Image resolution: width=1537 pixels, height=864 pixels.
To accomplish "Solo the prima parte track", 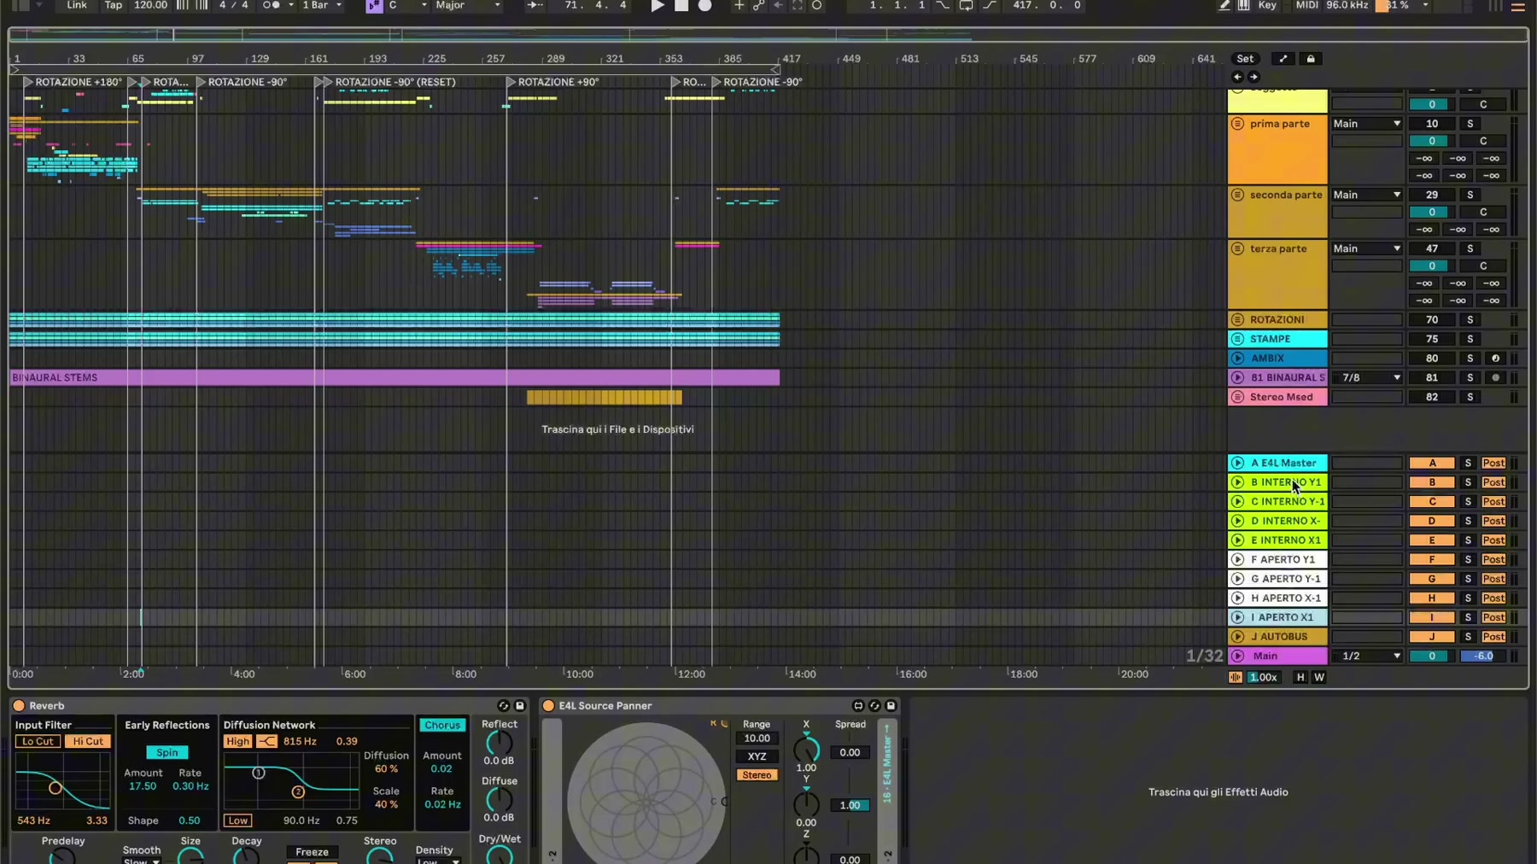I will tap(1470, 124).
